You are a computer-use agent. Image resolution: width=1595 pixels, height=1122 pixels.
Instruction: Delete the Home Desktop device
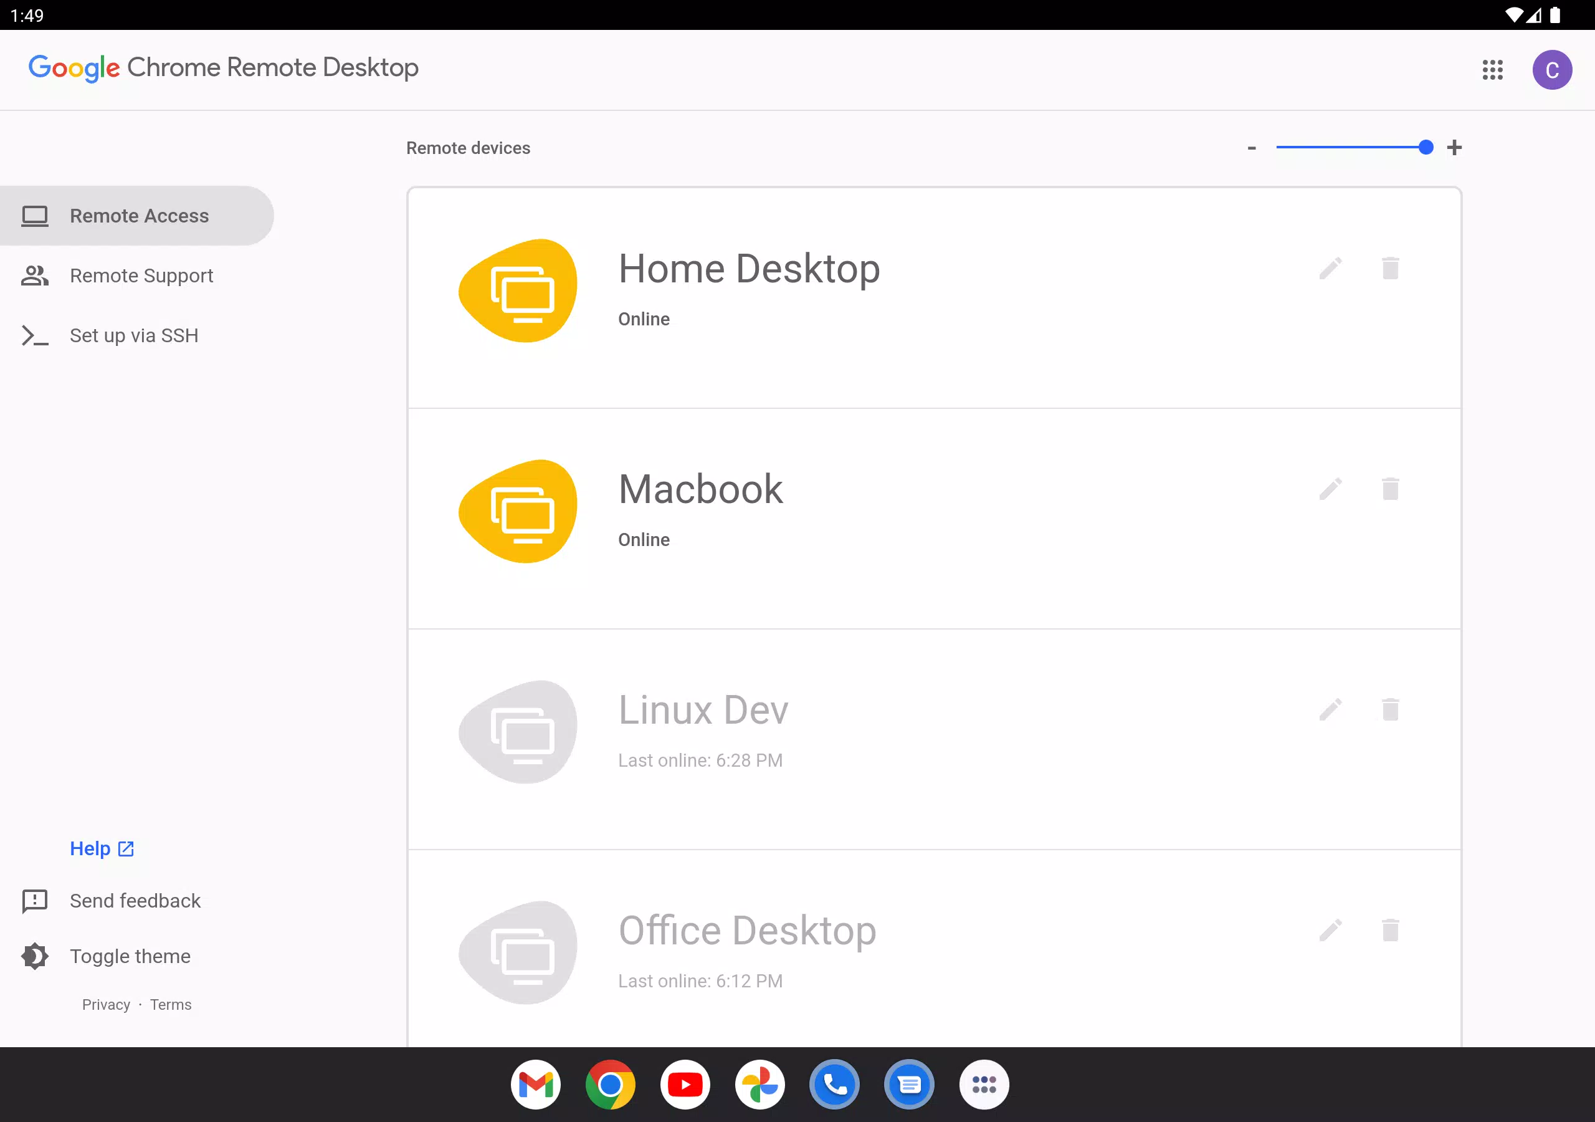point(1390,268)
